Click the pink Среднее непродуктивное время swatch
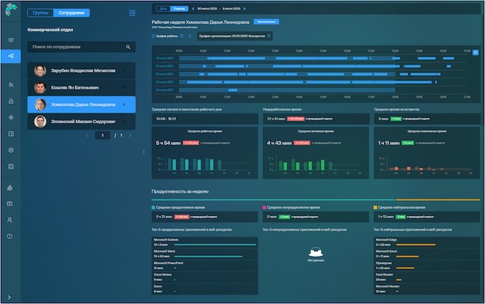Screen dimensions: 485x304 click(x=264, y=208)
